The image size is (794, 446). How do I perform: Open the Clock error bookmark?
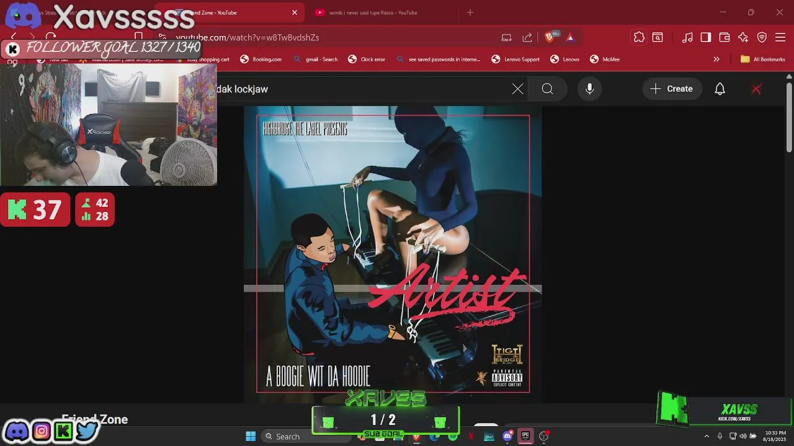point(367,59)
